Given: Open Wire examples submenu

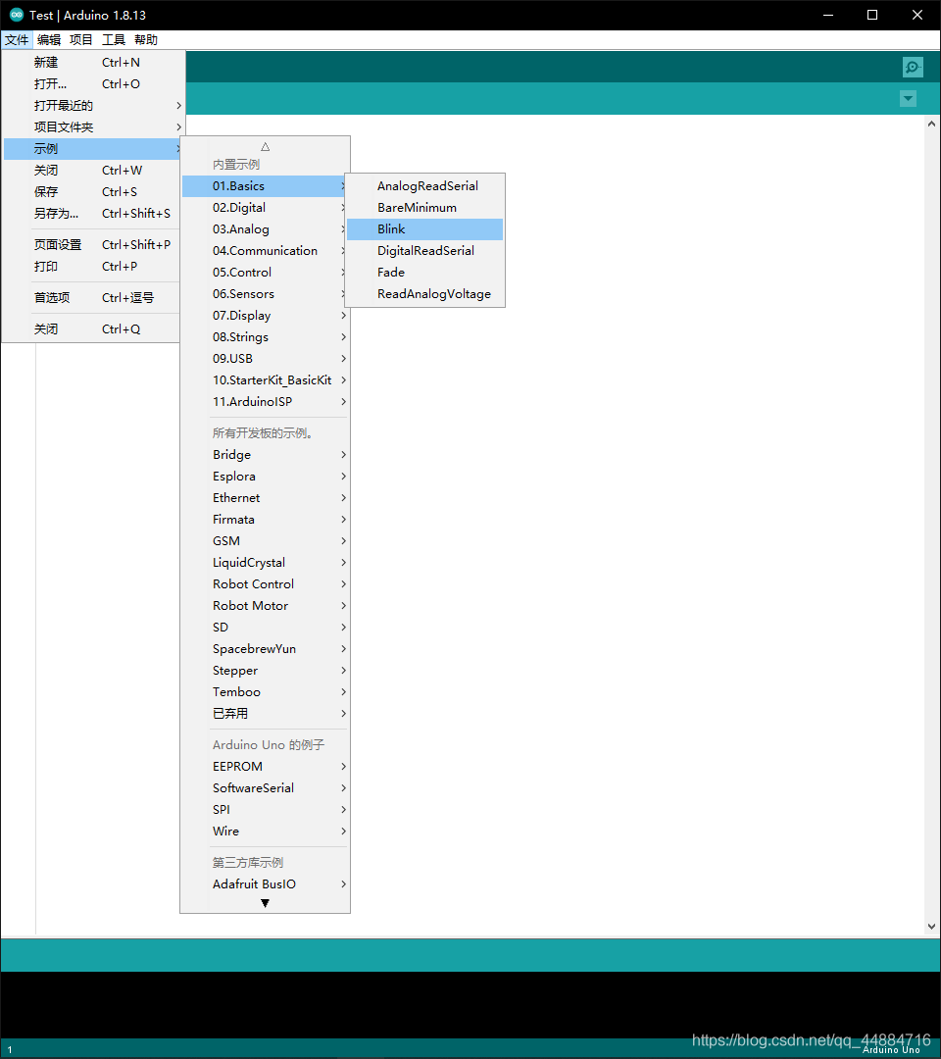Looking at the screenshot, I should tap(266, 832).
